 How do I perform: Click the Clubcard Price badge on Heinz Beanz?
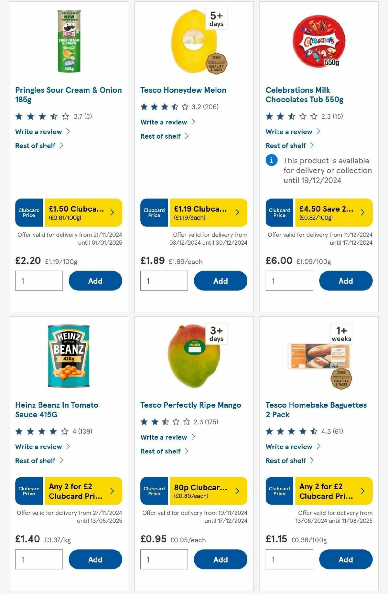coord(28,491)
